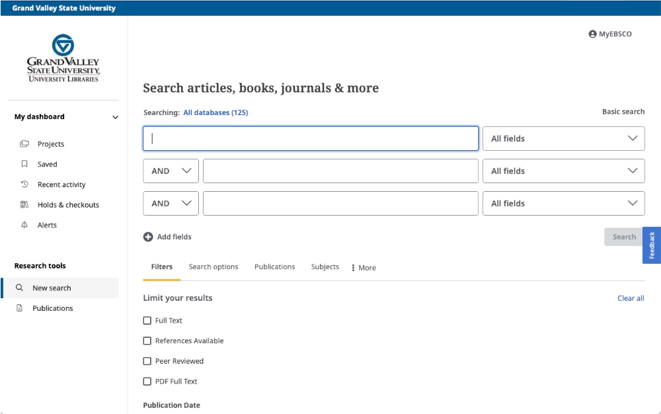Viewport: 661px width, 414px height.
Task: View Holds & checkouts icon
Action: click(24, 204)
